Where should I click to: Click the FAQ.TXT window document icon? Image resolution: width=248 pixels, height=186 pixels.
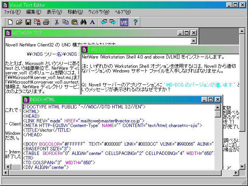click(x=84, y=50)
